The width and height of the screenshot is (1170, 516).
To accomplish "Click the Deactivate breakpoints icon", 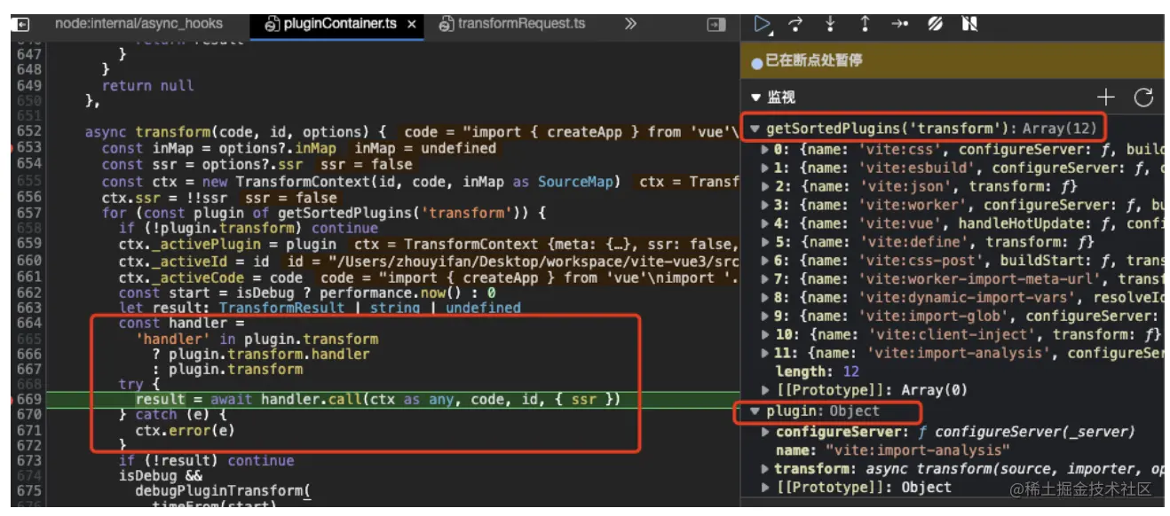I will click(934, 25).
